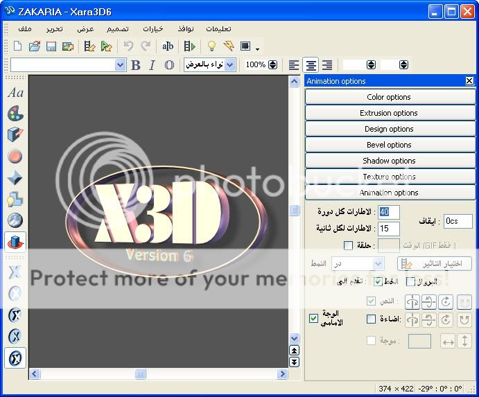
Task: Select the extrusion cube tool
Action: click(x=15, y=134)
